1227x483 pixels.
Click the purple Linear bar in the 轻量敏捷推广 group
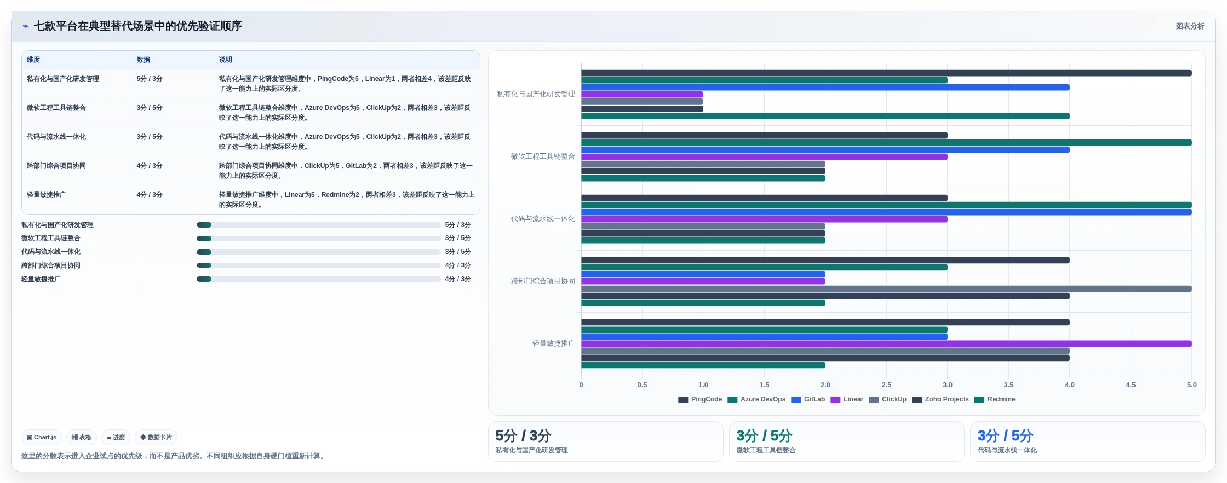click(886, 344)
